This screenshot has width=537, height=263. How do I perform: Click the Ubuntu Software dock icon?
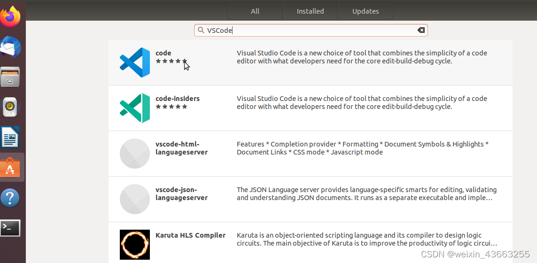click(10, 168)
